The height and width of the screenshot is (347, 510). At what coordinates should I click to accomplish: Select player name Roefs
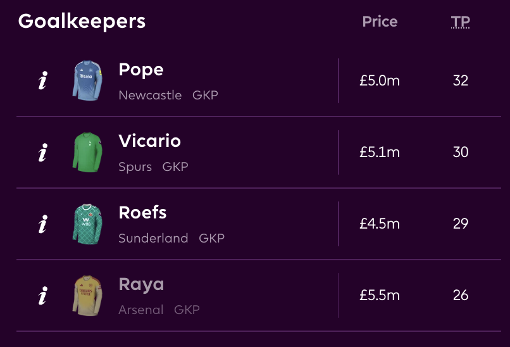(x=142, y=212)
